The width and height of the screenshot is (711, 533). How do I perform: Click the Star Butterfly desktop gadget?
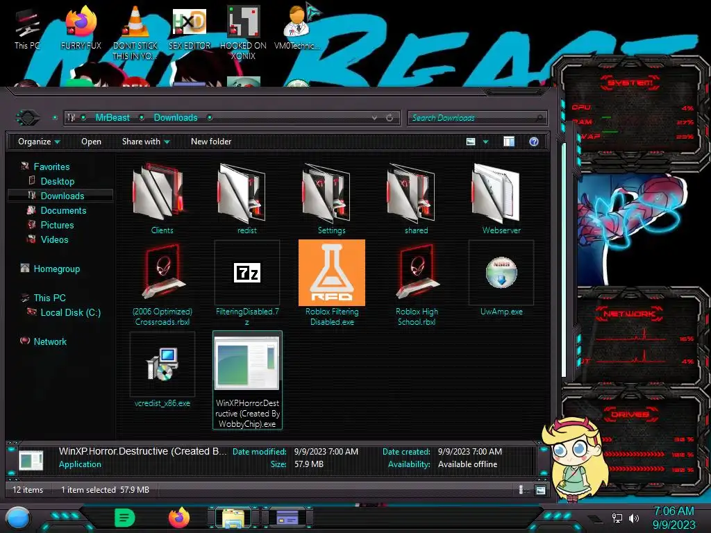pos(576,459)
